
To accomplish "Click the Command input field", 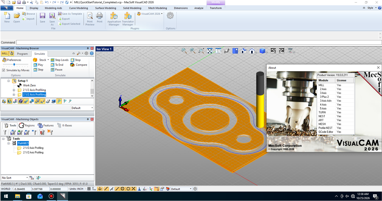I will (x=199, y=42).
